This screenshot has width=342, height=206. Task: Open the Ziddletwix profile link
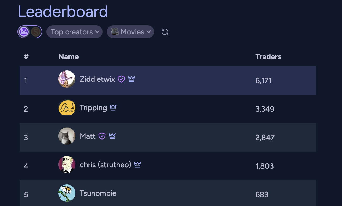(97, 79)
